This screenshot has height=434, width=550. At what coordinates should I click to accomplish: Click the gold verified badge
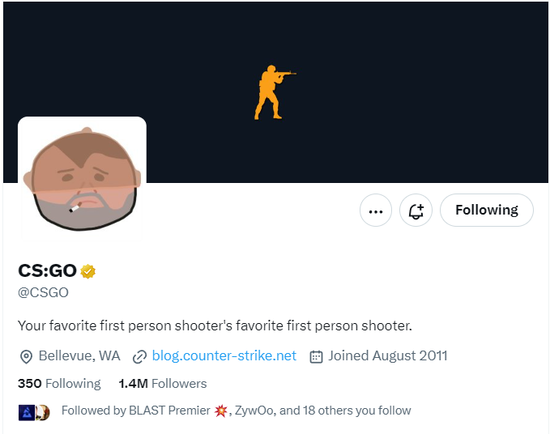87,271
